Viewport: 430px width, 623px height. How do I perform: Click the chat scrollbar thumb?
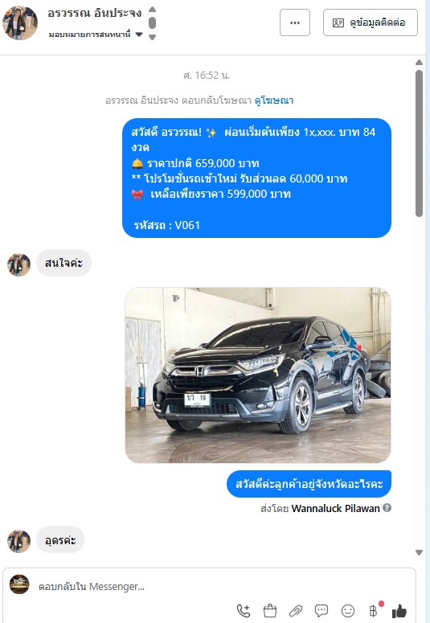419,143
